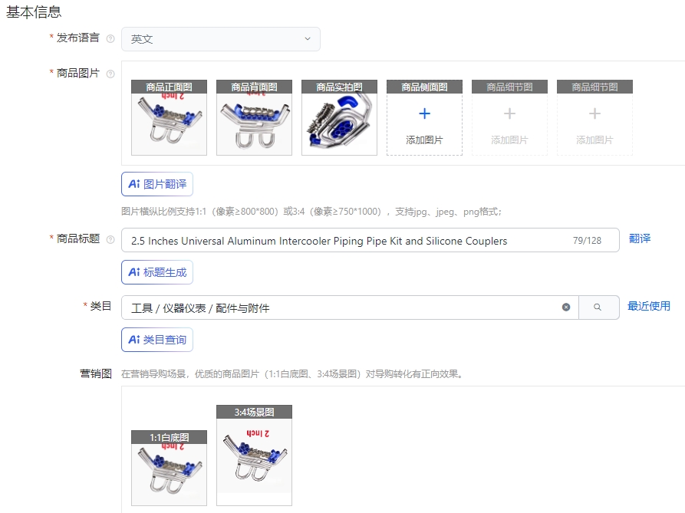Click the AI 类目查询 button
Viewport: 685px width, 513px height.
pos(157,340)
